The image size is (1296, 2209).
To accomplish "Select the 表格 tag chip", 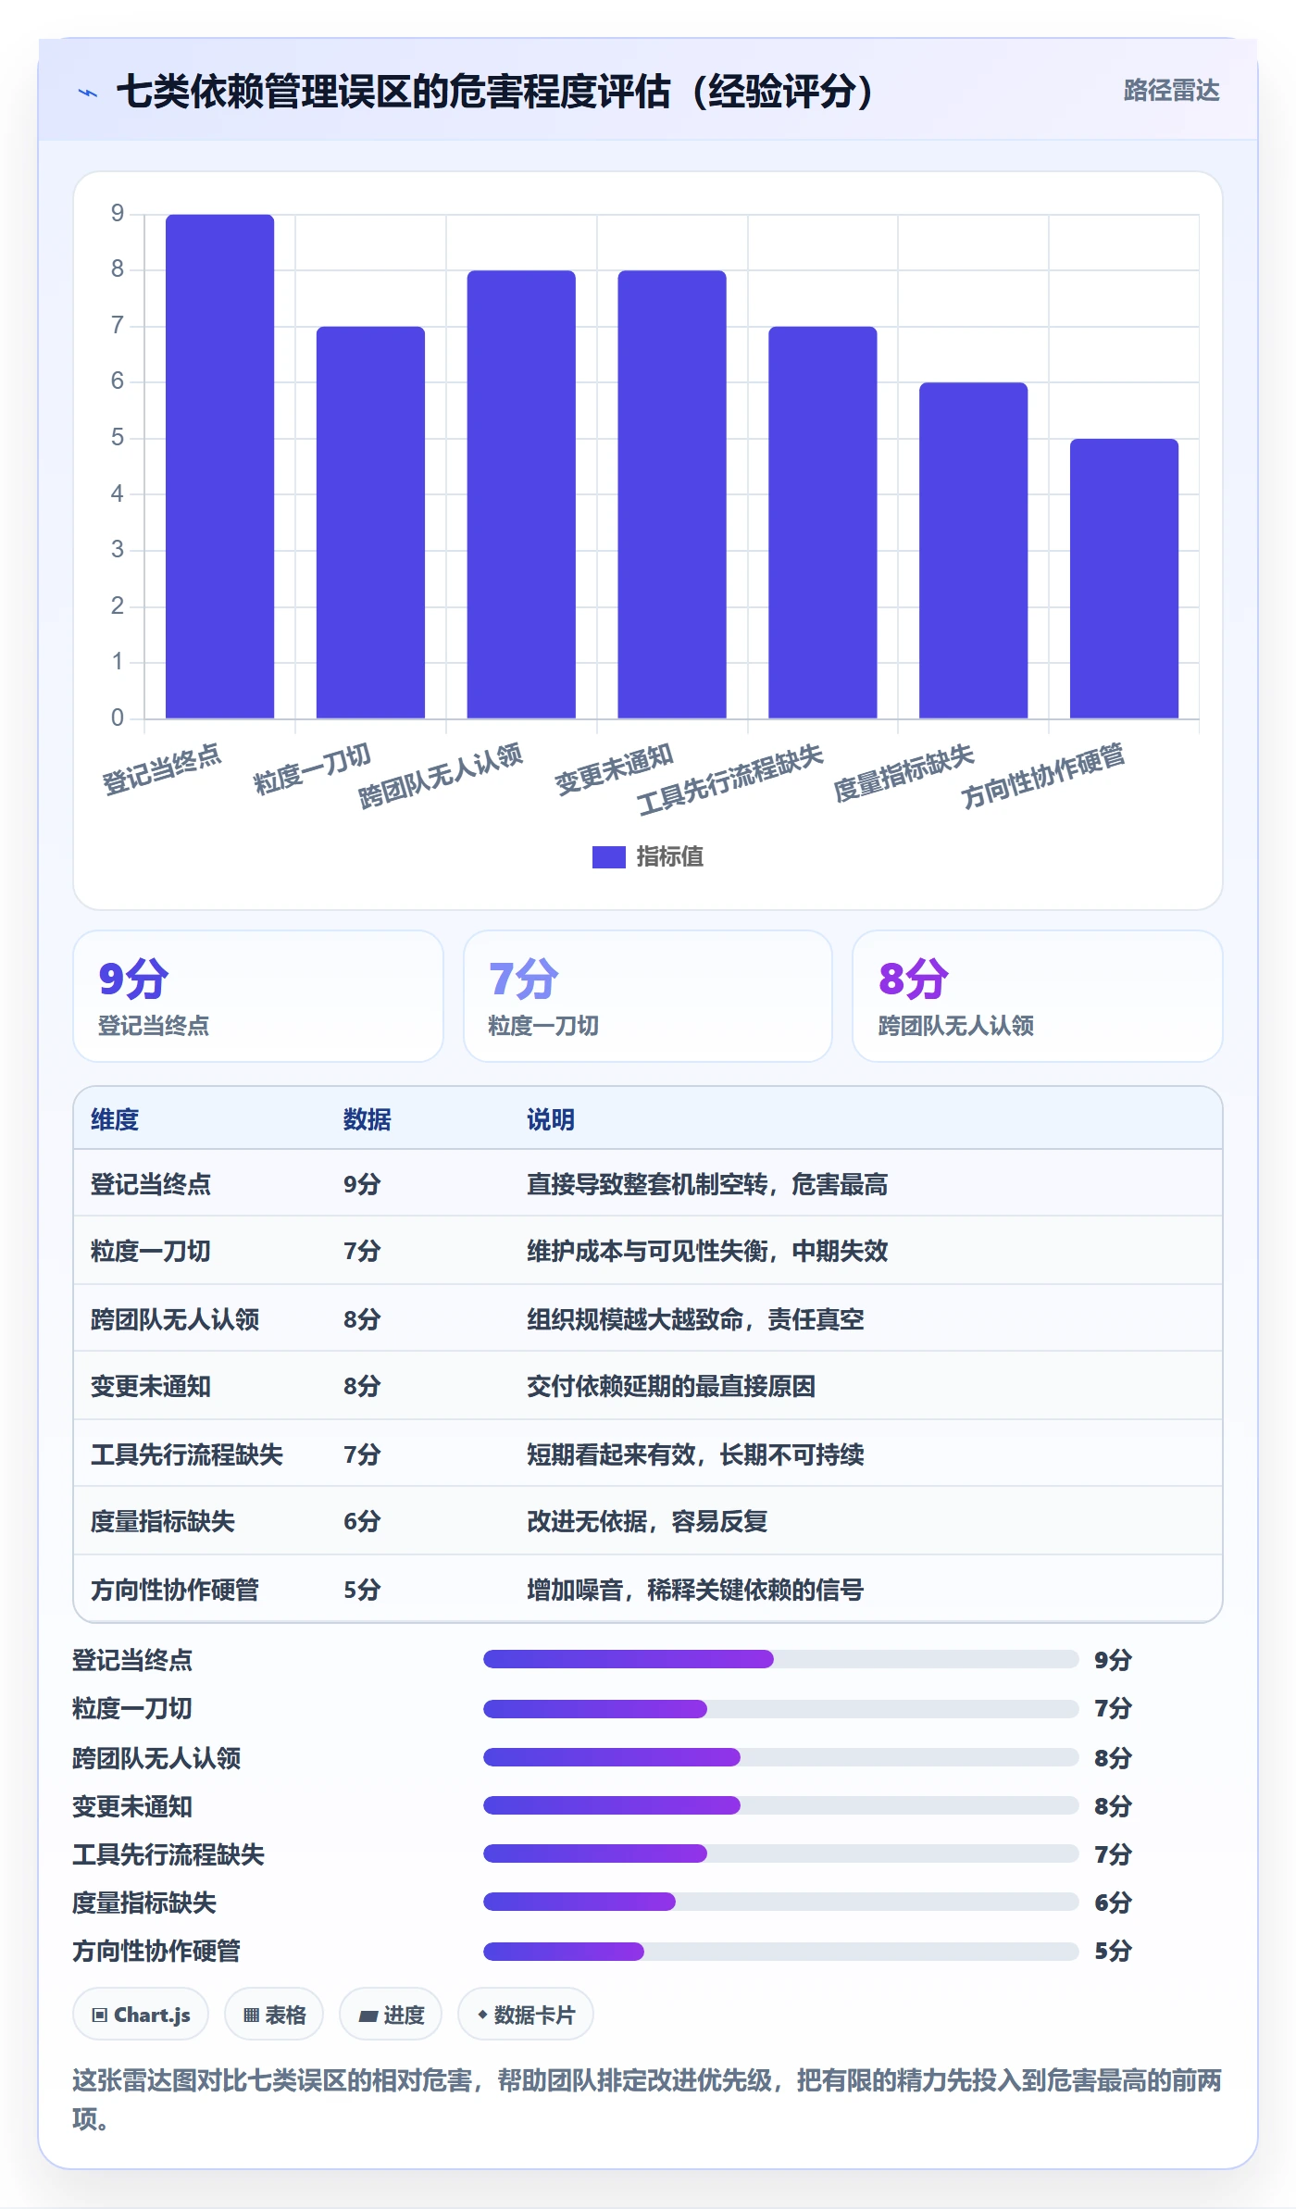I will [274, 2014].
